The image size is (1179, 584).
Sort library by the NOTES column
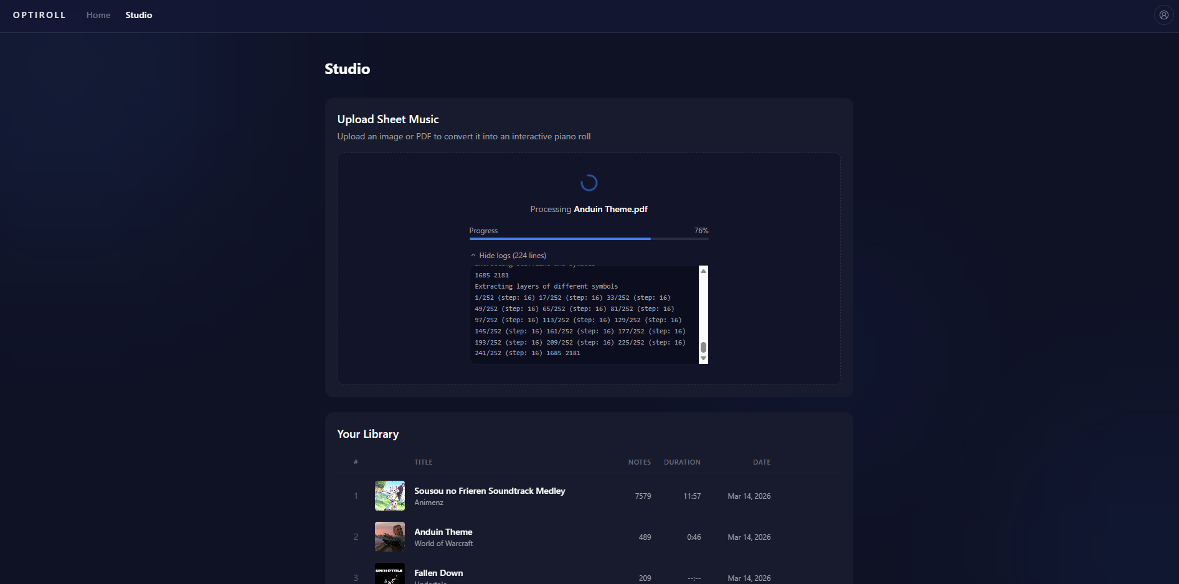point(639,462)
